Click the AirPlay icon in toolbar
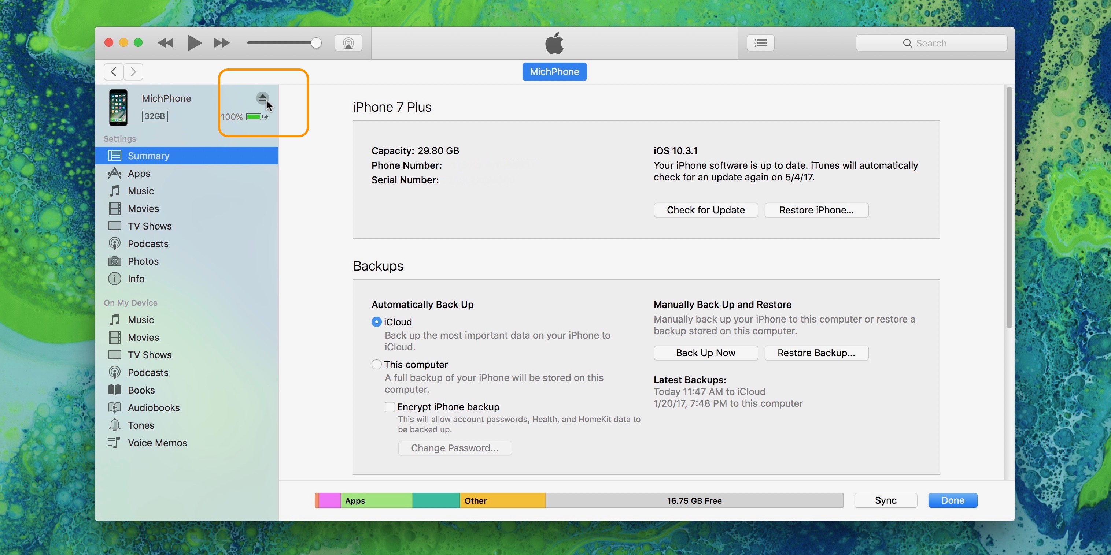The image size is (1111, 555). point(347,43)
